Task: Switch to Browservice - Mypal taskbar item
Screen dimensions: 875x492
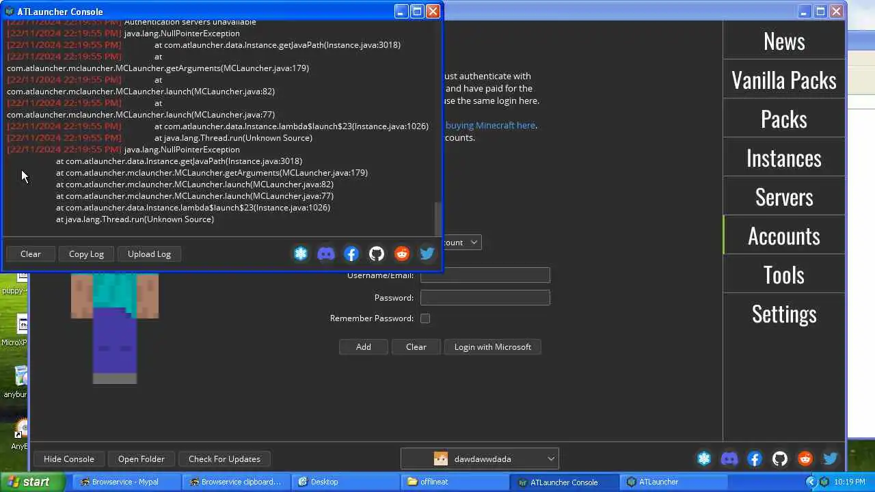Action: [x=126, y=482]
